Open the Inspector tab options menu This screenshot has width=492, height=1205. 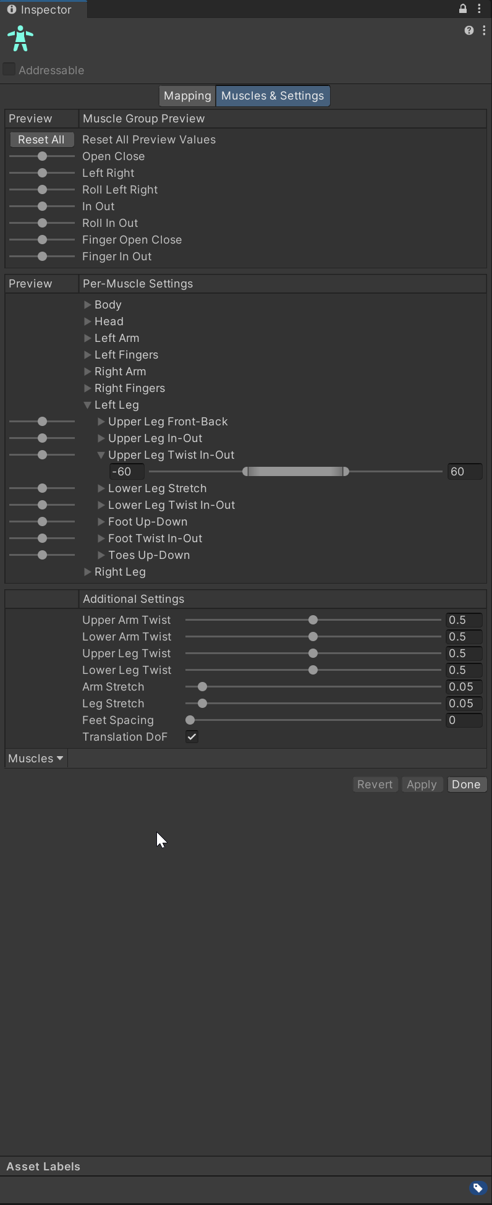tap(479, 9)
